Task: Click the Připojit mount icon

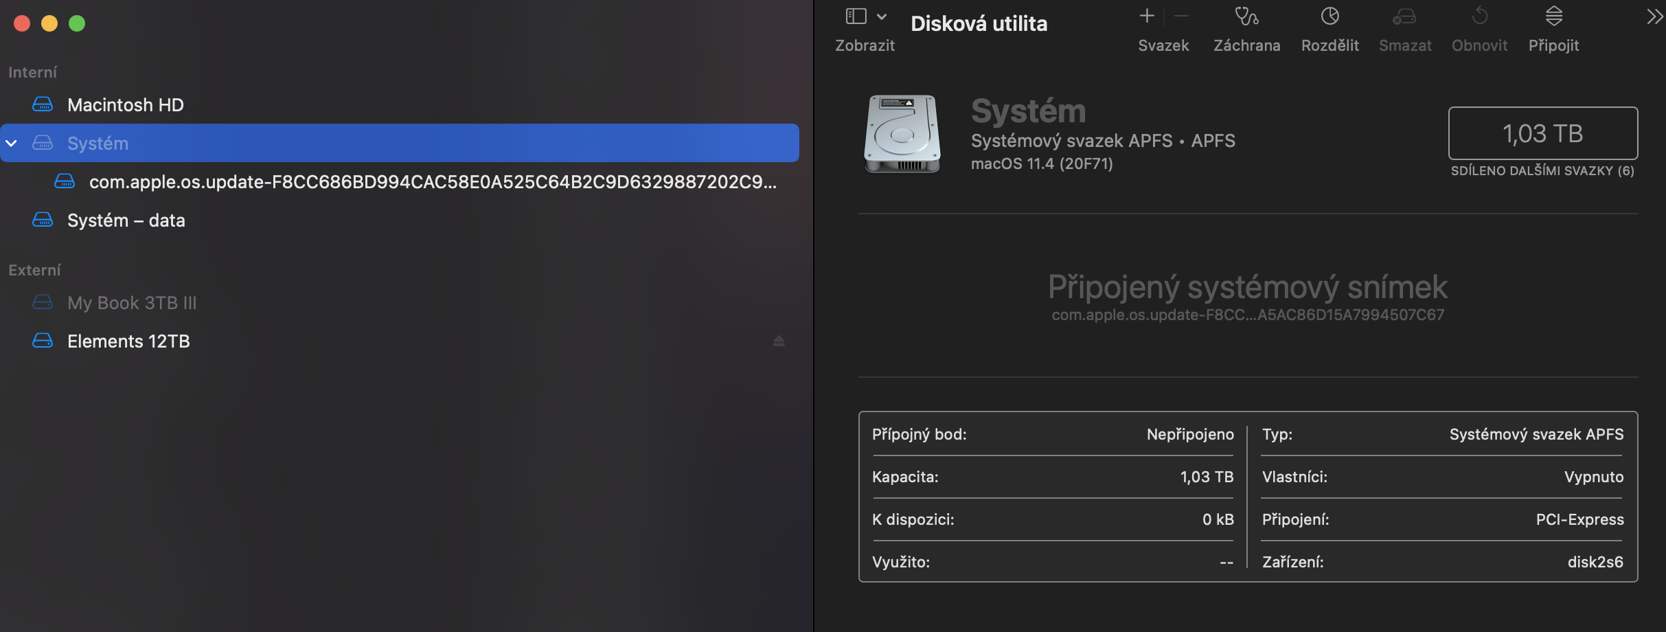Action: (x=1553, y=16)
